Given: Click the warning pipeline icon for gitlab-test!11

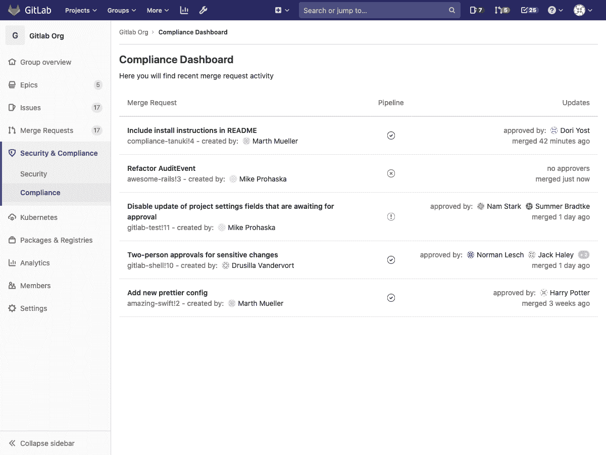Looking at the screenshot, I should click(391, 216).
